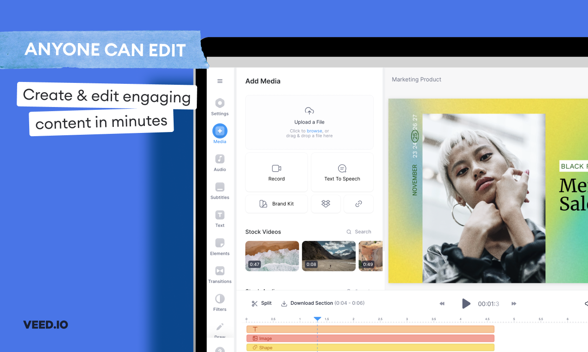The height and width of the screenshot is (352, 588).
Task: Click the Add Media heading
Action: [x=263, y=81]
